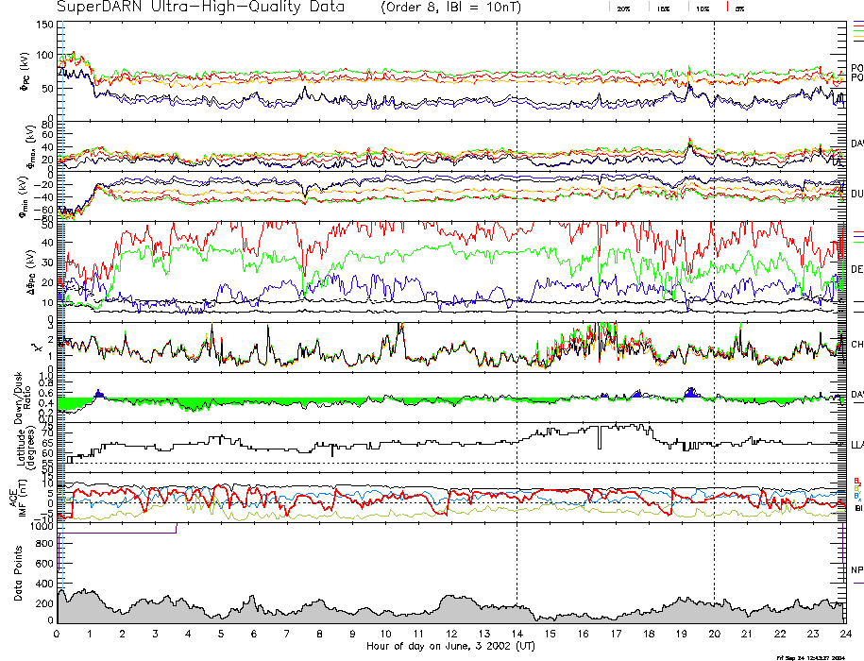Screen dimensions: 864x661
Task: Click the IMF legend symbols at right edge
Action: coord(857,494)
